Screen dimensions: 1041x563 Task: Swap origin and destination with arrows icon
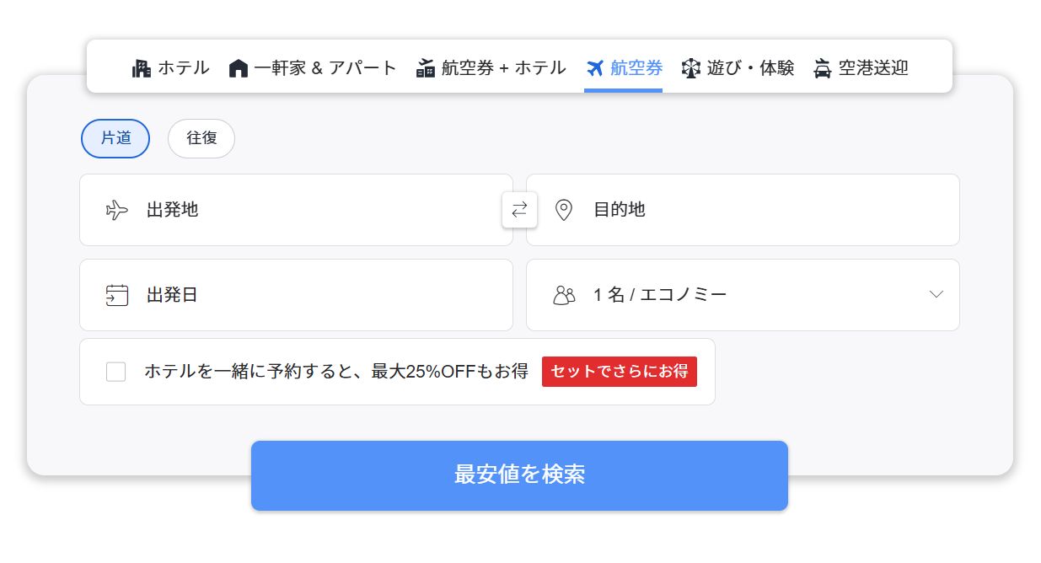[519, 210]
